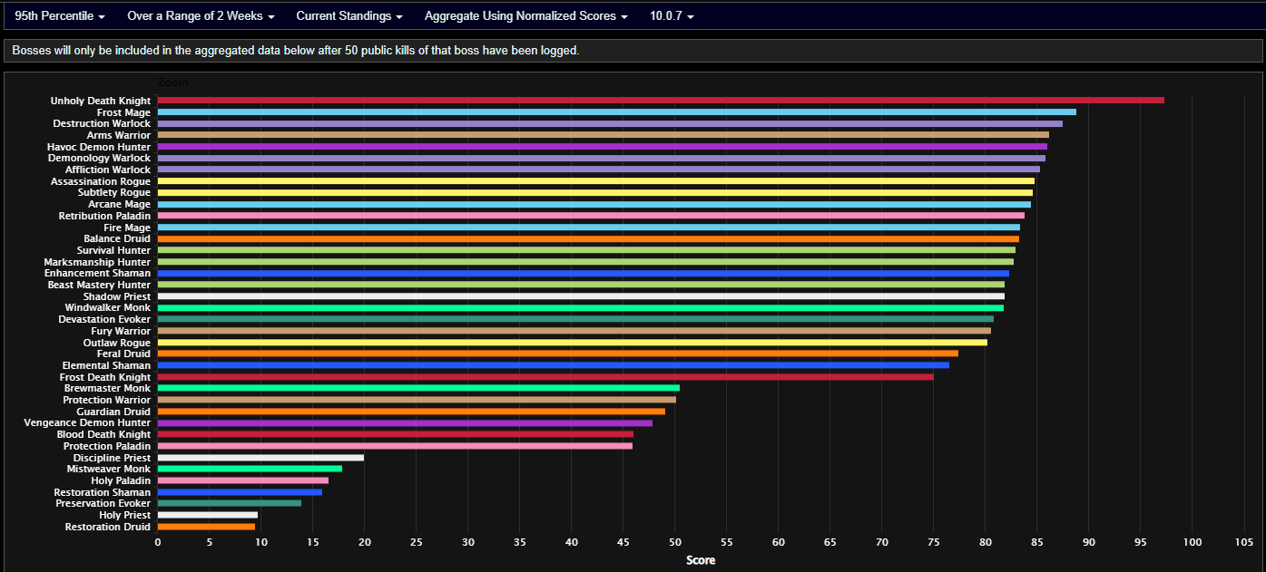Click the Subtlety Rogue bar
Viewport: 1266px width, 572px height.
595,193
